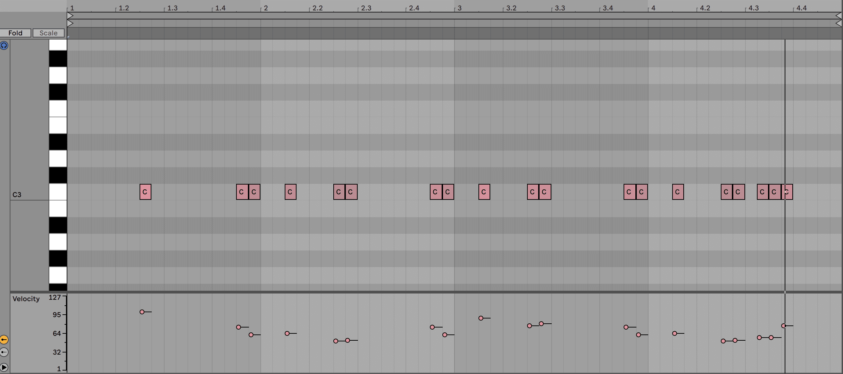Screen dimensions: 843x374
Task: Click the 127 velocity scale value
Action: click(55, 297)
